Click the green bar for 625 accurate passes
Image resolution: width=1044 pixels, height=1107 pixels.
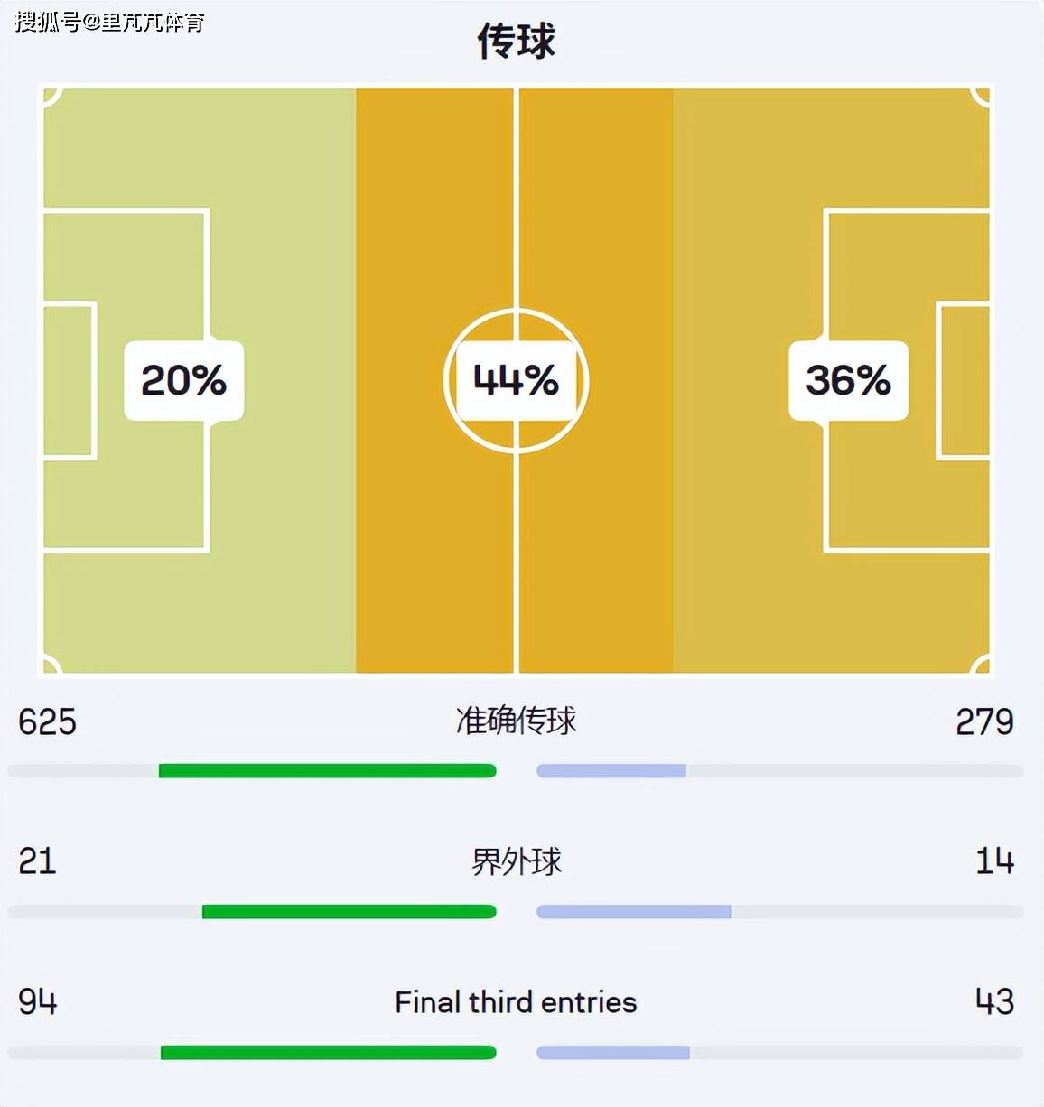pyautogui.click(x=327, y=771)
